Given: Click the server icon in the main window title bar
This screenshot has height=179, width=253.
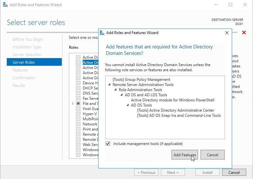Looking at the screenshot, I should [4, 5].
